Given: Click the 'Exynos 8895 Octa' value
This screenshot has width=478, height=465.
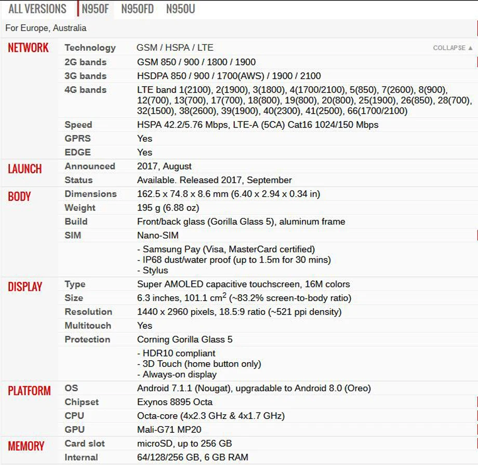Looking at the screenshot, I should click(175, 402).
